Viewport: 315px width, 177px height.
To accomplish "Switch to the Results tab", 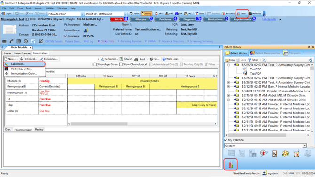I will coord(8,54).
